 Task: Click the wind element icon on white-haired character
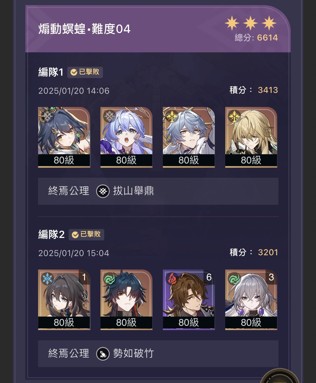click(235, 278)
